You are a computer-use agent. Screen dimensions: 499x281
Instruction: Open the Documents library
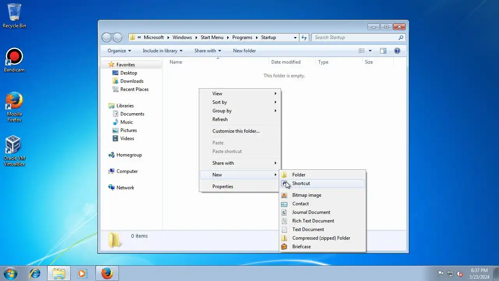coord(132,114)
